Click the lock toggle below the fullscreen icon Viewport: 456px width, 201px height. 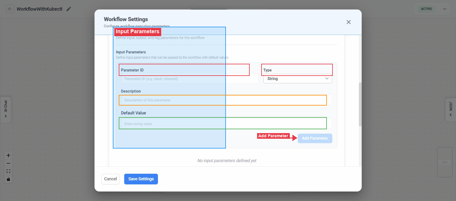coord(8,179)
